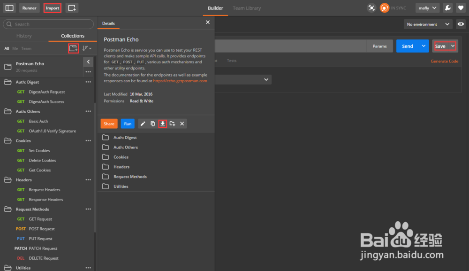Add folder to collection icon
The width and height of the screenshot is (469, 271).
[x=172, y=124]
